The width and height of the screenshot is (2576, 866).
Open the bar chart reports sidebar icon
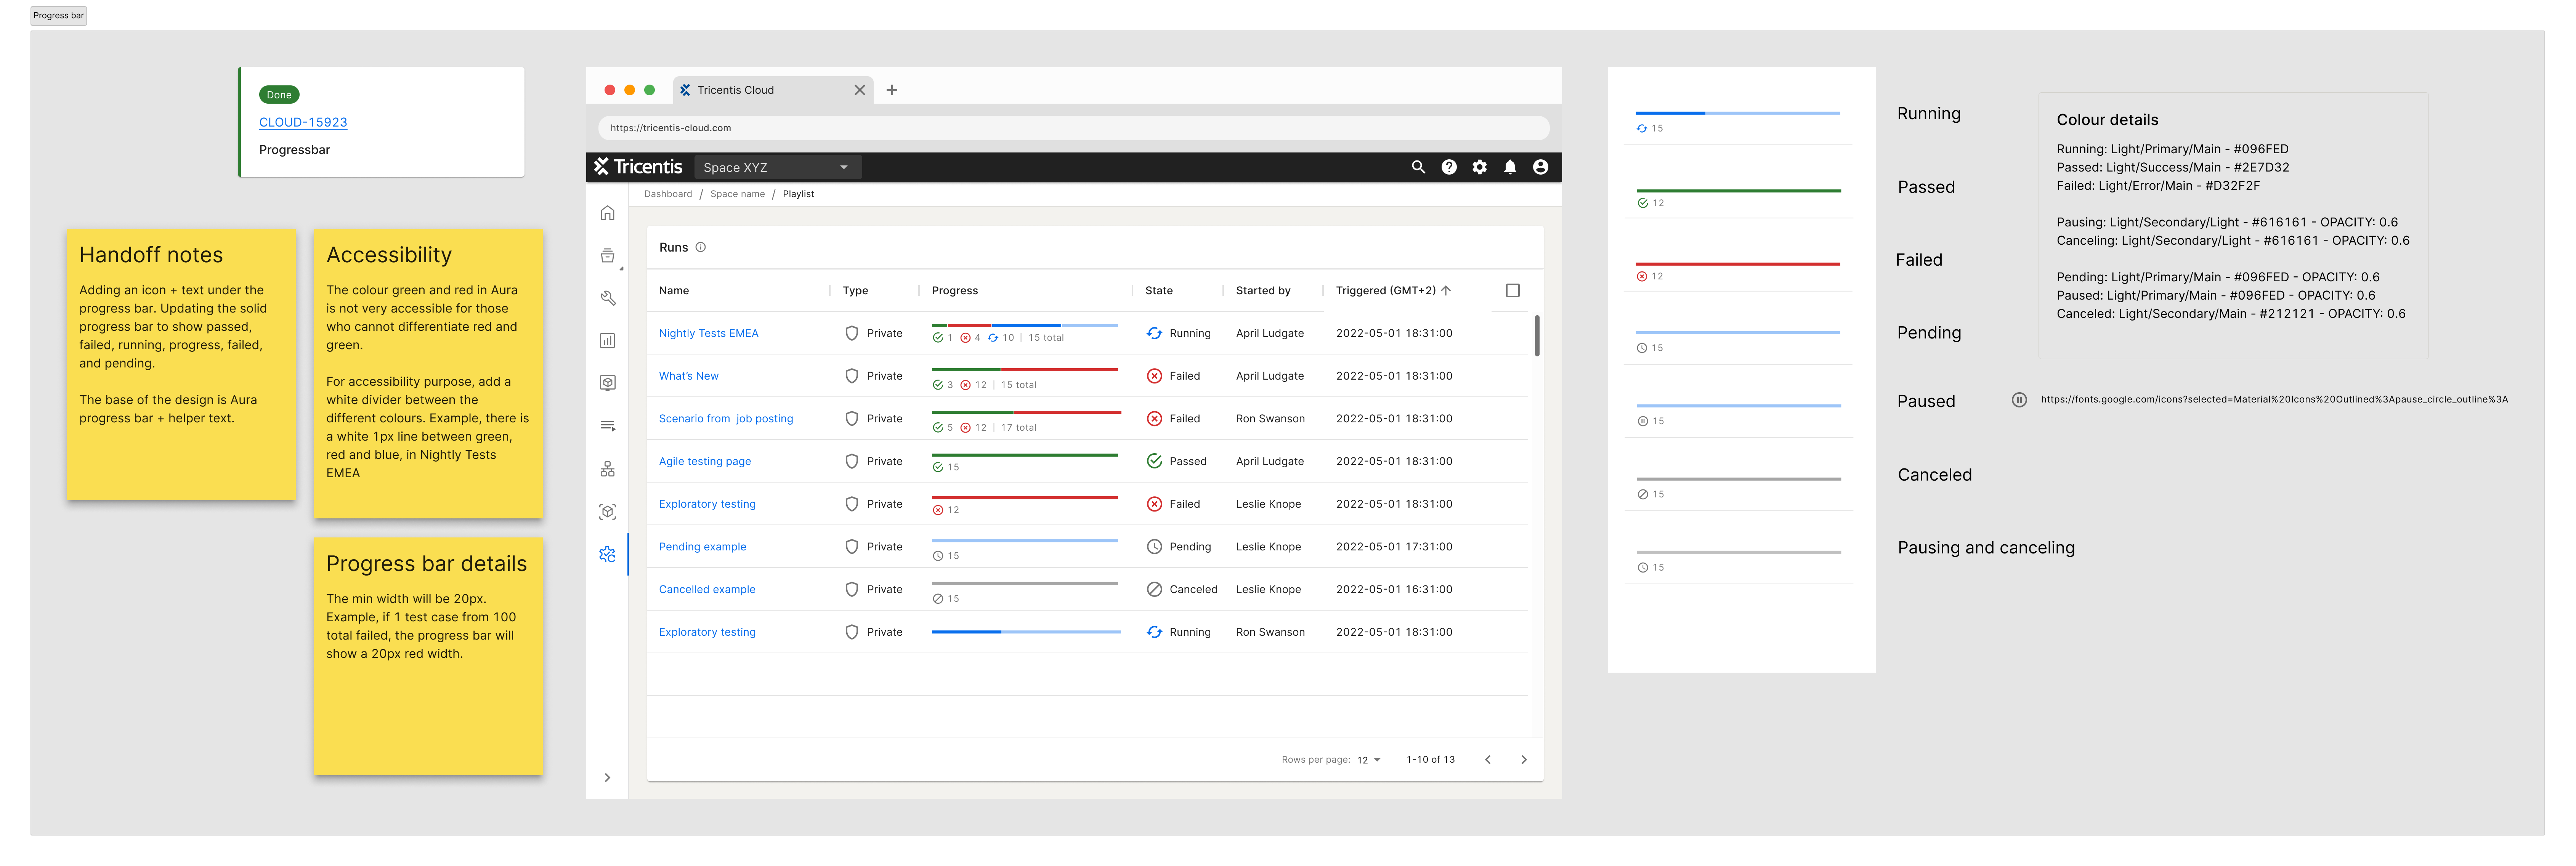[x=607, y=341]
